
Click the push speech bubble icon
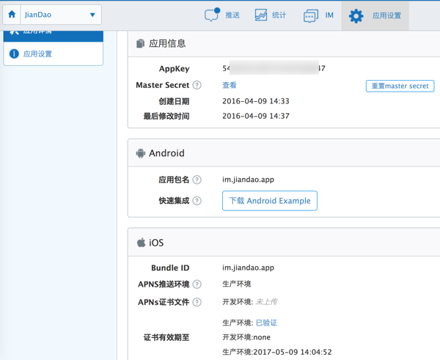point(212,15)
